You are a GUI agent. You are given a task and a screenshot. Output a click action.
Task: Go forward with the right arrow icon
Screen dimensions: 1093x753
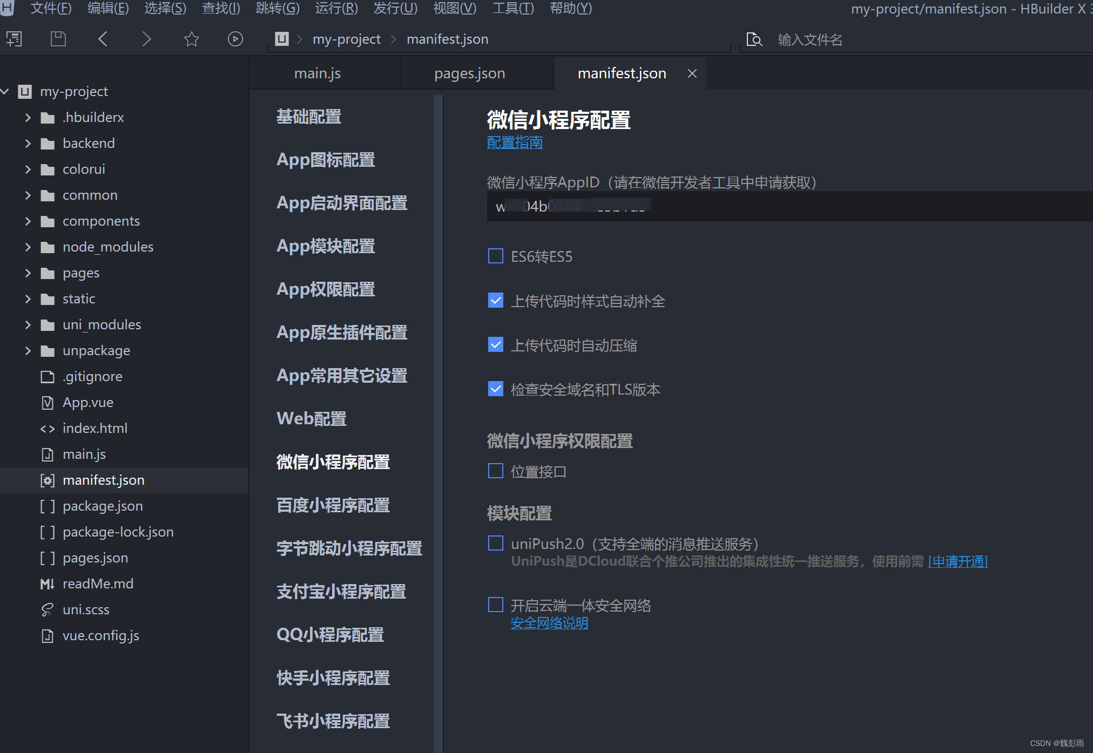[146, 39]
